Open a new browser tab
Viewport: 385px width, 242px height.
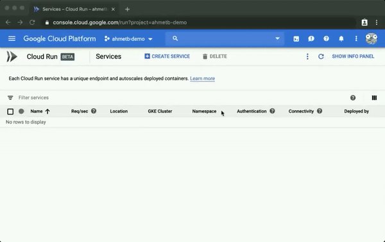pyautogui.click(x=127, y=10)
